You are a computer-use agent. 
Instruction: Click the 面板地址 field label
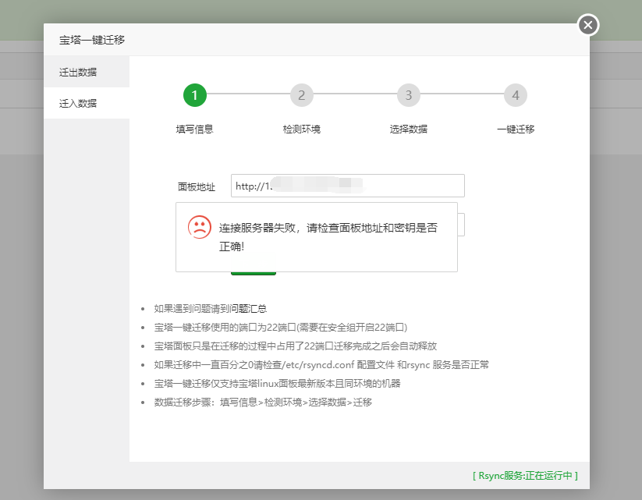(197, 186)
